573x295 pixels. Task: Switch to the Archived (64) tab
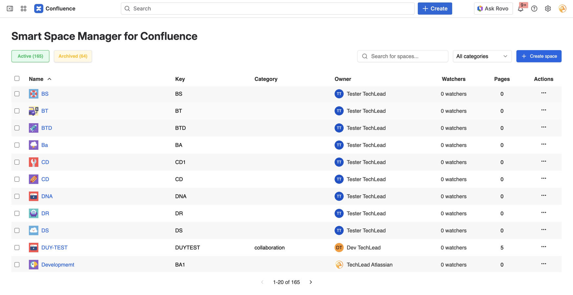pos(73,56)
